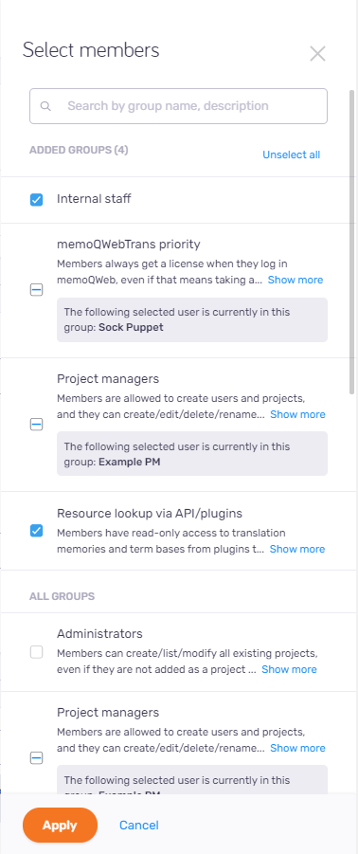This screenshot has width=358, height=854.
Task: Close the Select members panel
Action: click(x=317, y=53)
